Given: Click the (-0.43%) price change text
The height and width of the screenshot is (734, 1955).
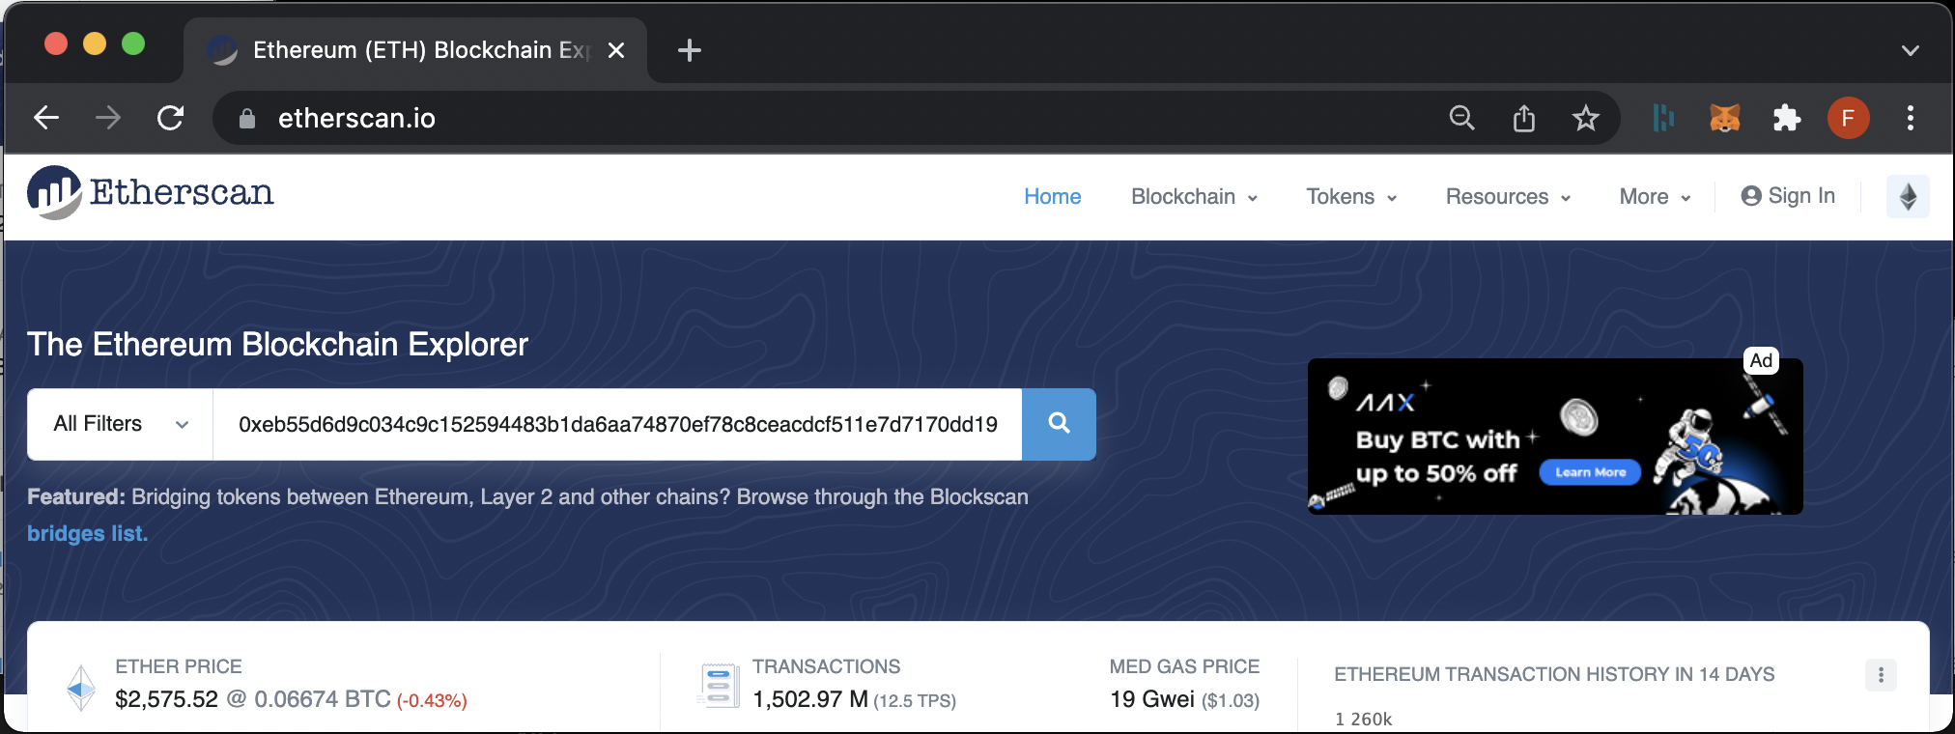Looking at the screenshot, I should [432, 701].
